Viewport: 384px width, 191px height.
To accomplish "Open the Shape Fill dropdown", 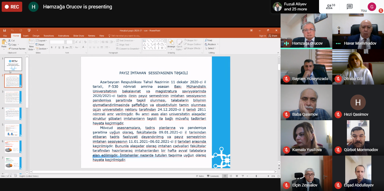I will [x=191, y=40].
